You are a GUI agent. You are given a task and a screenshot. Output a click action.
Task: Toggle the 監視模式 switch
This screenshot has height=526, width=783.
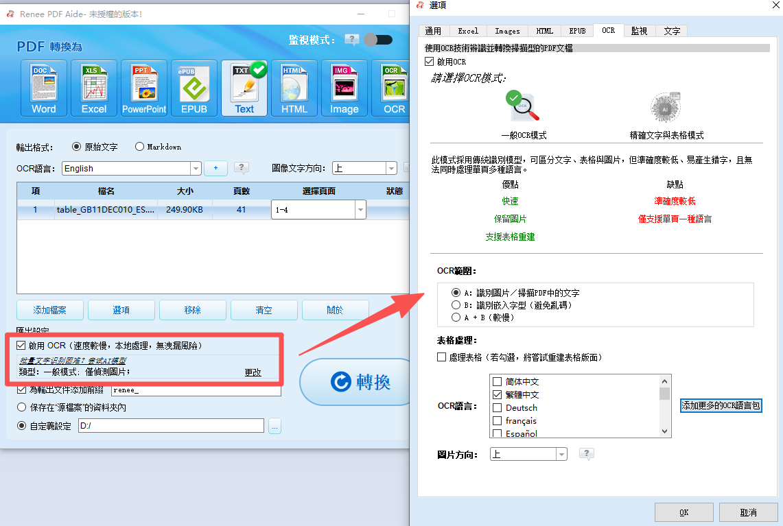pos(378,40)
